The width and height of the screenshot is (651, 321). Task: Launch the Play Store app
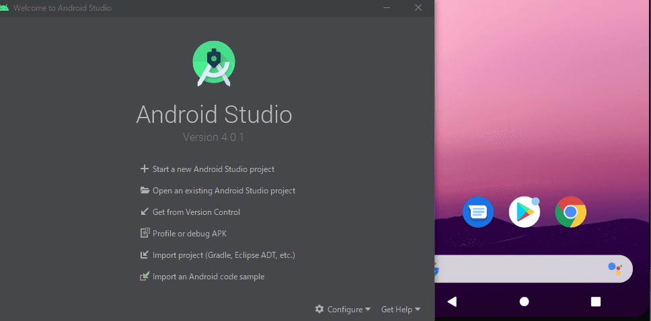coord(524,213)
